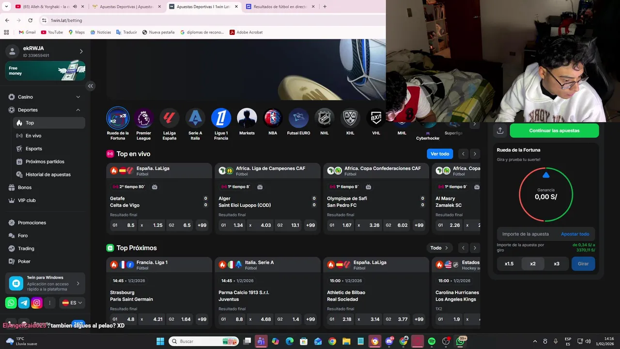Open Windows Start menu

point(160,341)
